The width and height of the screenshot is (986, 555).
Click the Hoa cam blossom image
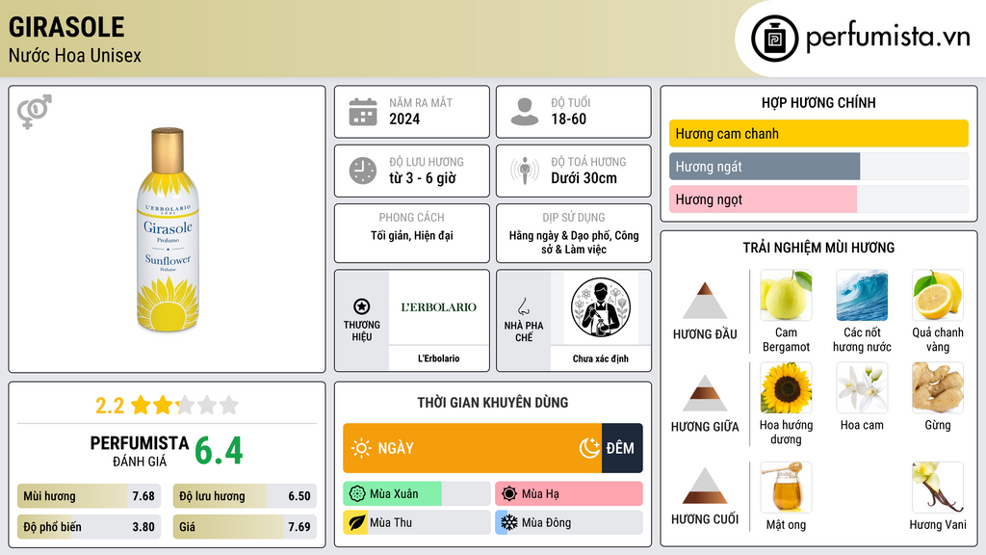[x=862, y=388]
